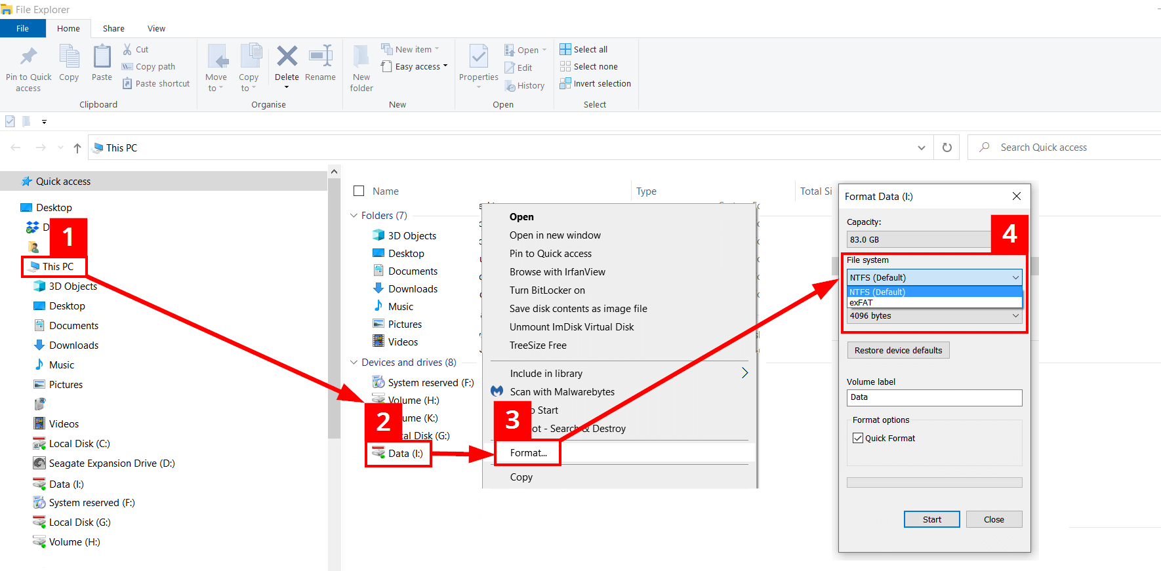Select Seagate Expansion Drive (D:) in sidebar
This screenshot has width=1161, height=571.
point(112,463)
